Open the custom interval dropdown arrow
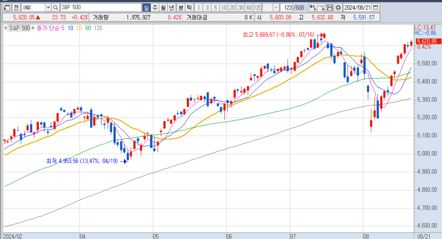This screenshot has height=239, width=442. [x=276, y=8]
